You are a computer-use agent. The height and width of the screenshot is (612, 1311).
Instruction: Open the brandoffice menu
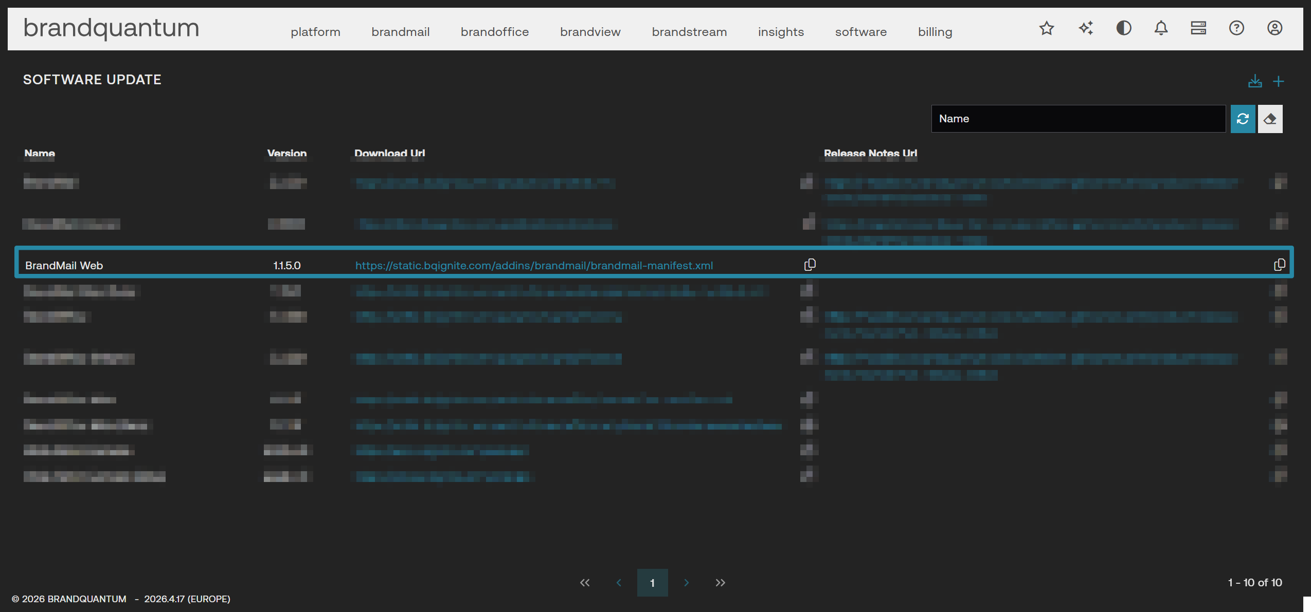(x=495, y=32)
